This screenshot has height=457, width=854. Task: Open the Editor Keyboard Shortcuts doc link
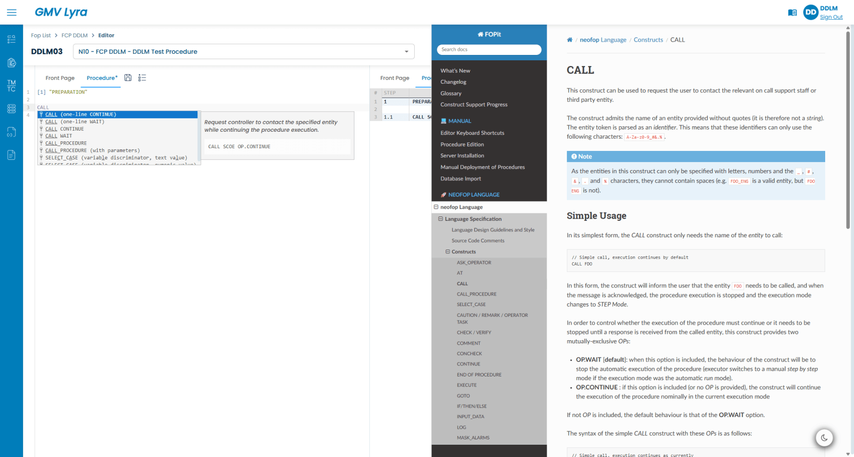pyautogui.click(x=472, y=133)
